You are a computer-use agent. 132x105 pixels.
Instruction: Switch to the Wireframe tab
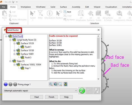click(x=41, y=7)
